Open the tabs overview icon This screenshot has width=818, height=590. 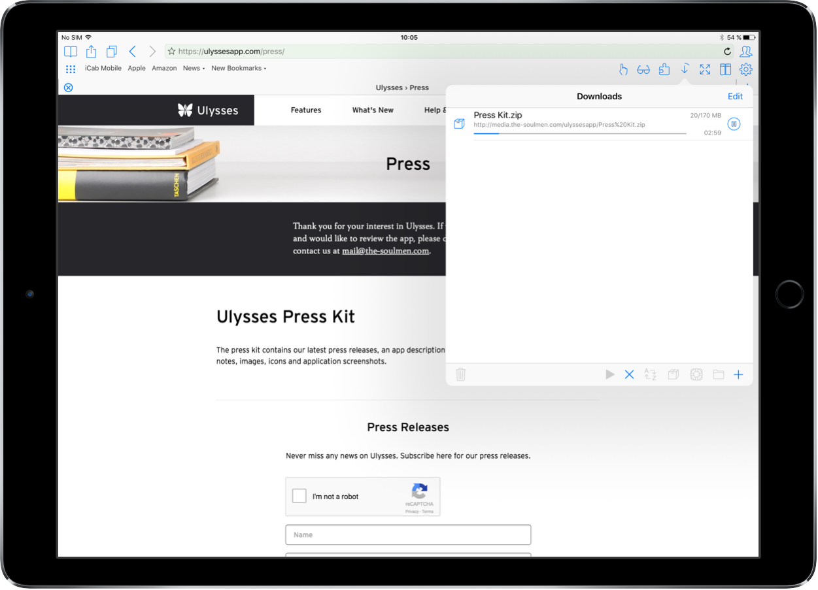pyautogui.click(x=112, y=52)
